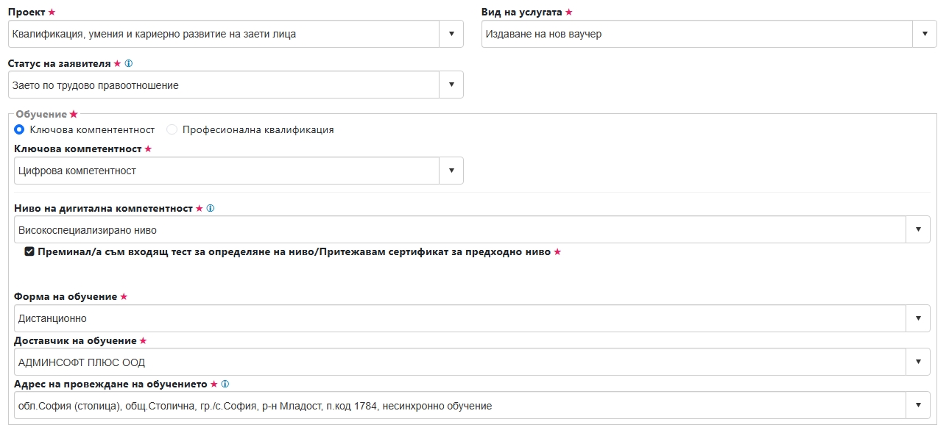This screenshot has width=949, height=433.
Task: Click address field showing обл.София (столица)
Action: pos(472,405)
